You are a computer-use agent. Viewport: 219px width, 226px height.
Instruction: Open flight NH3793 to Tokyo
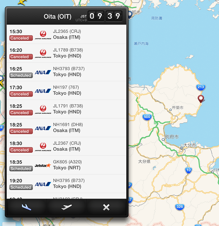[66, 72]
